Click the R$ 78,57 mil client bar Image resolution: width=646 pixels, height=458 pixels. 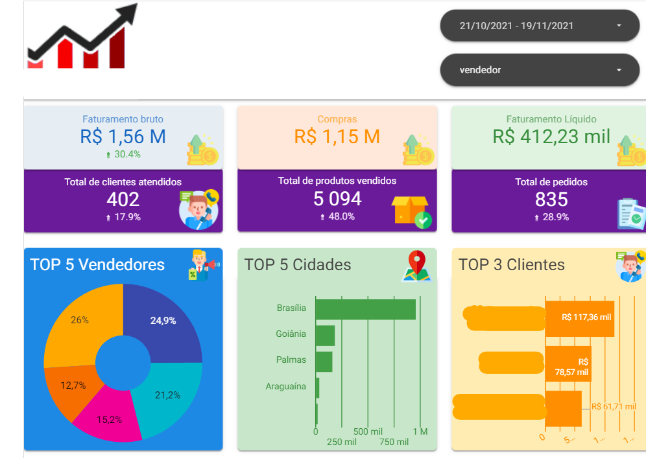(x=568, y=364)
